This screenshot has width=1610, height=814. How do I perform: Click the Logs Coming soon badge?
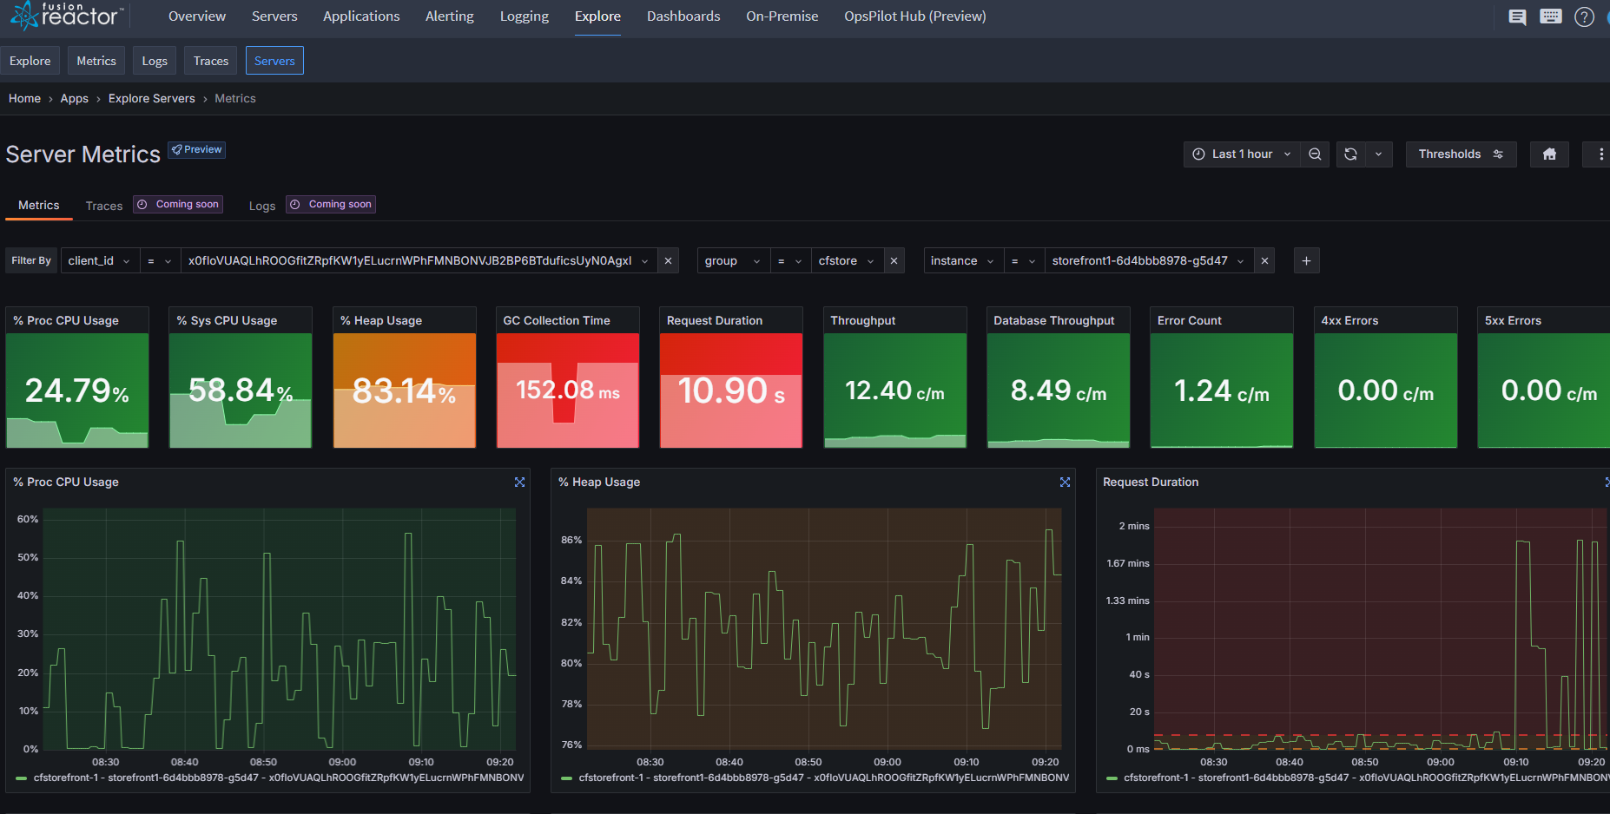(x=331, y=205)
